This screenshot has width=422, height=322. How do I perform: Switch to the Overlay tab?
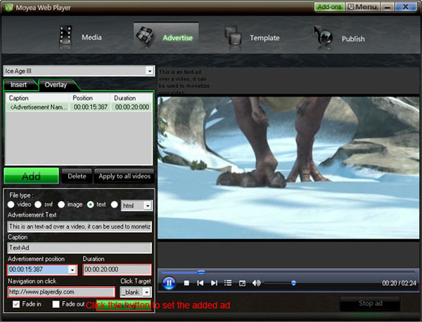tap(56, 85)
